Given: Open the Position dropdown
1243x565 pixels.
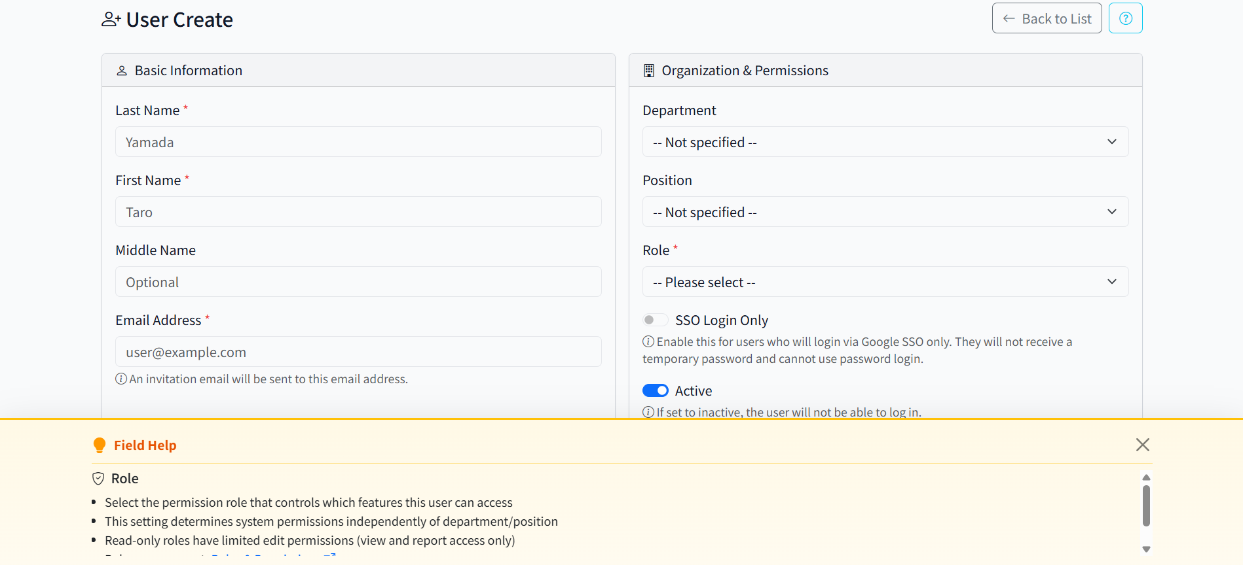Looking at the screenshot, I should tap(885, 212).
